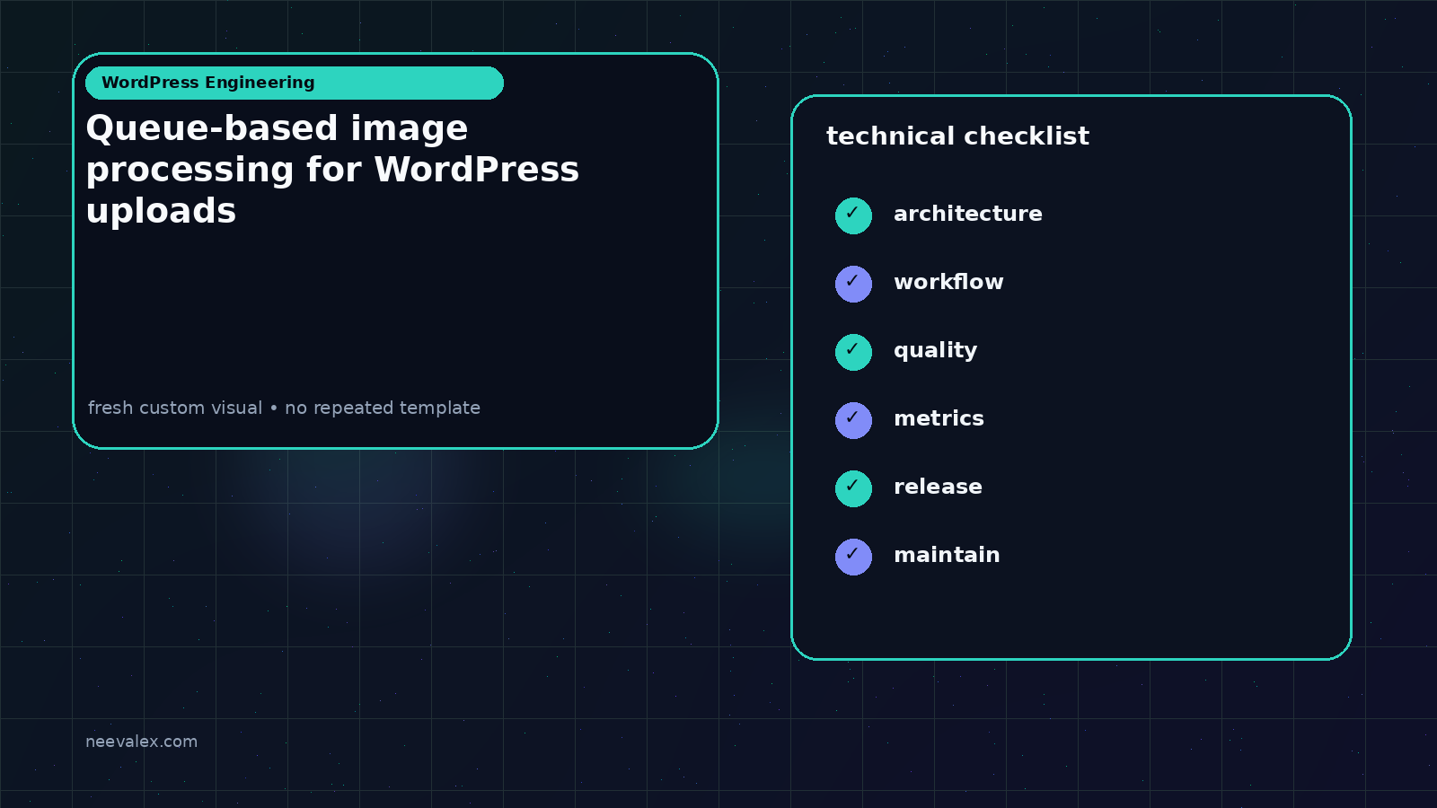
Task: Click the 'fresh custom visual' caption
Action: [284, 408]
